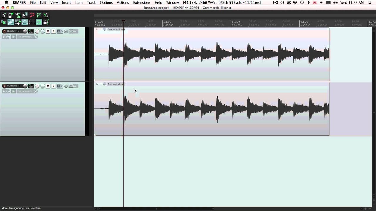The image size is (376, 211).
Task: Arm recording on the Overheads L track
Action: point(4,31)
